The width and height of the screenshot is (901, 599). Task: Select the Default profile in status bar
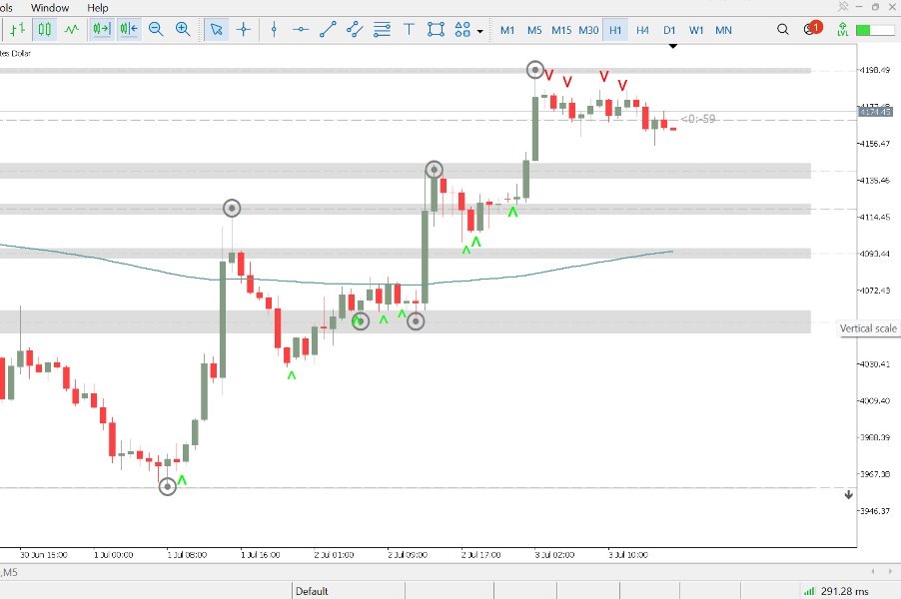click(312, 591)
